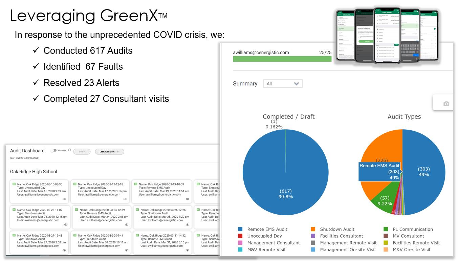Click the Last Audit Date/ABC sort button
The height and width of the screenshot is (261, 458).
click(110, 152)
